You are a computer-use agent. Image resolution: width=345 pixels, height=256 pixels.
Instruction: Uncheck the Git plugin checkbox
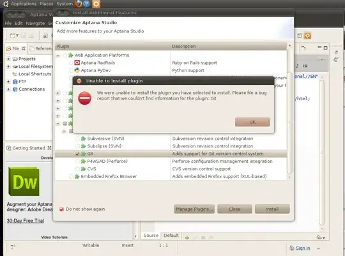[x=77, y=154]
